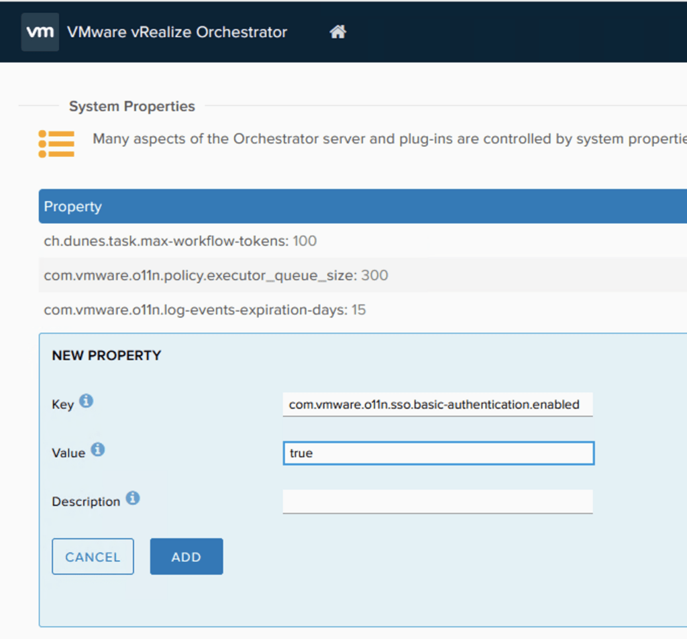Click the VMware vRealize Orchestrator title
Viewport: 687px width, 639px height.
coord(177,32)
